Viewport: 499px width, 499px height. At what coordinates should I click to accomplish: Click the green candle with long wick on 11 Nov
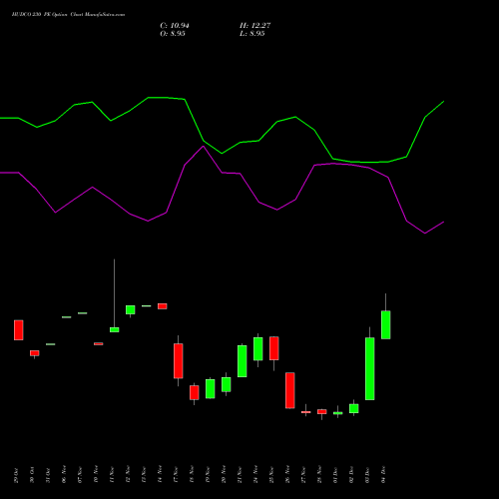tap(115, 329)
